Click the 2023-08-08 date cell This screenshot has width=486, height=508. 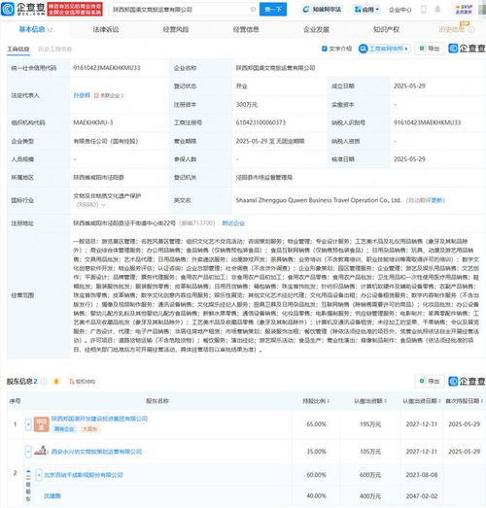[422, 475]
